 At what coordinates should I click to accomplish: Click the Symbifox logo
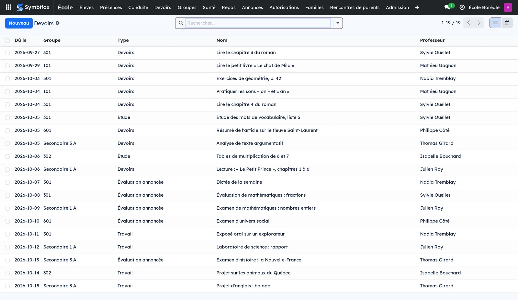(x=33, y=7)
